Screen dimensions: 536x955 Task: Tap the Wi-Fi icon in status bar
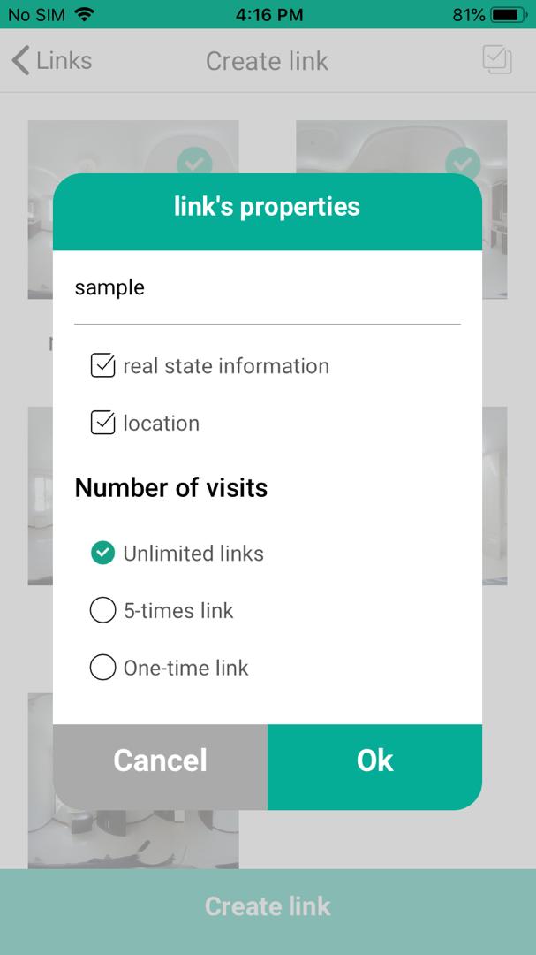coord(85,15)
